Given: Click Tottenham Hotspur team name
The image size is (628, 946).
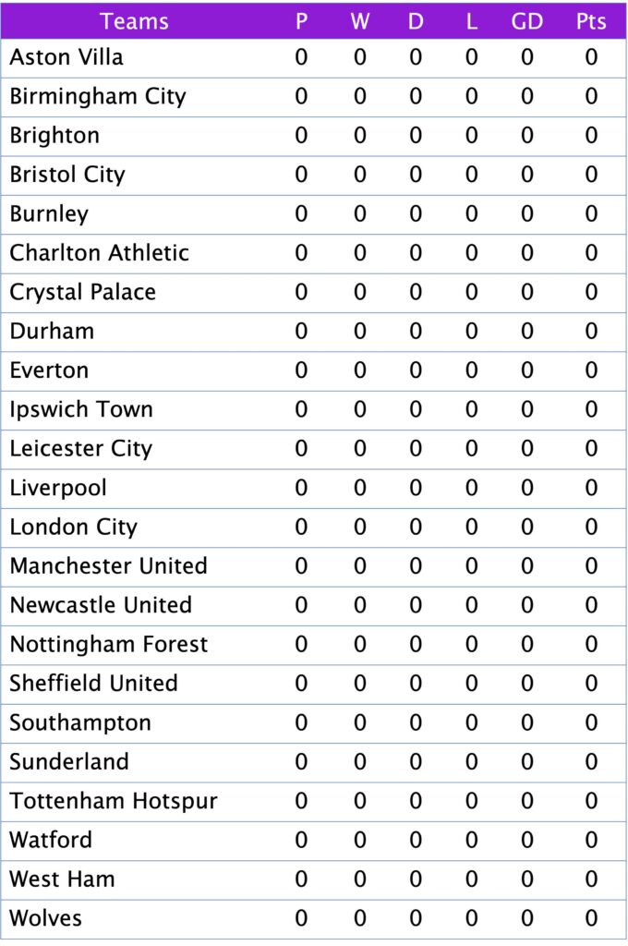Looking at the screenshot, I should point(114,801).
